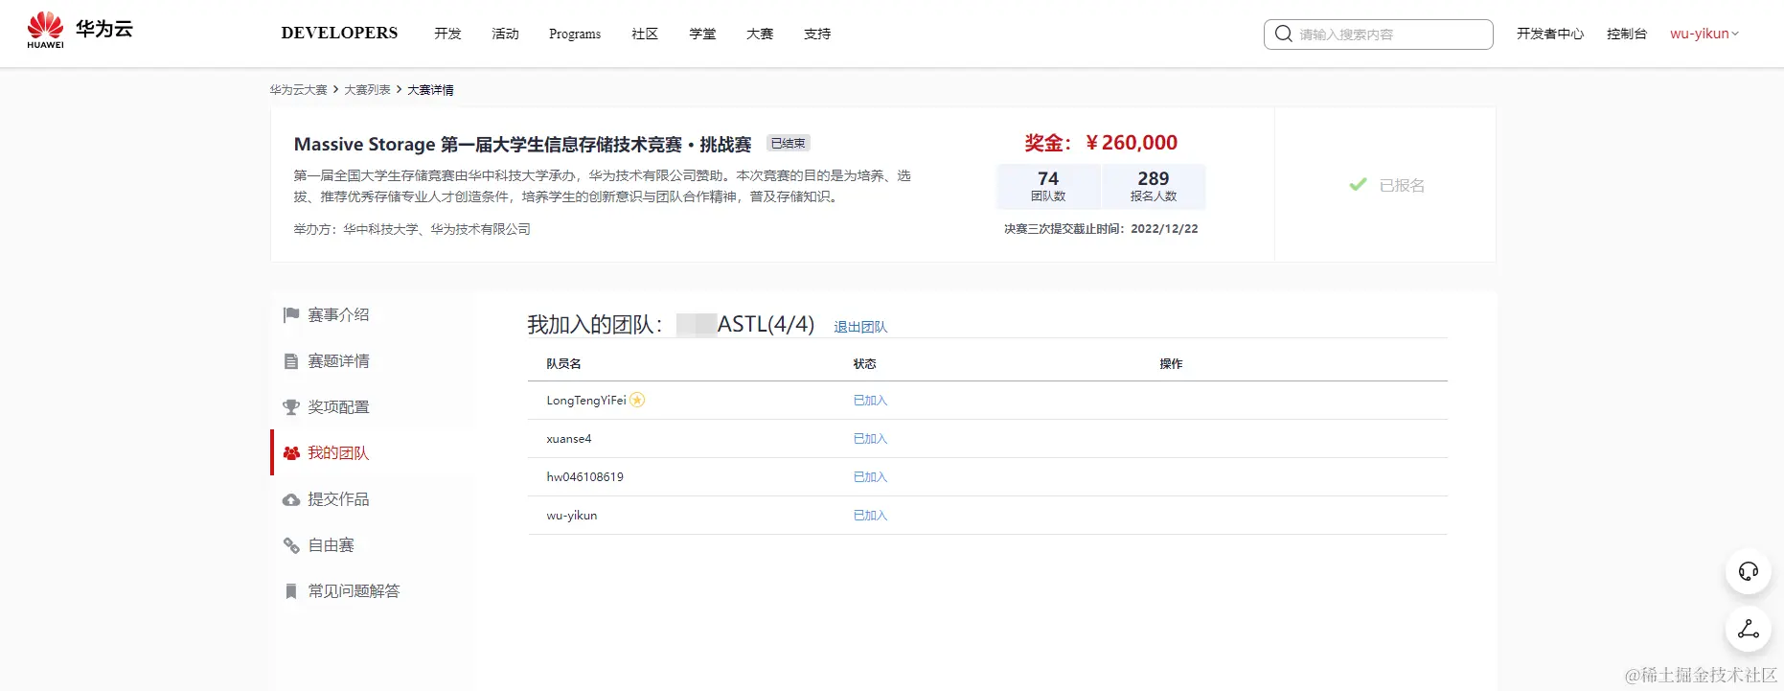
Task: Click 华为云大赛 in the breadcrumb
Action: tap(298, 90)
